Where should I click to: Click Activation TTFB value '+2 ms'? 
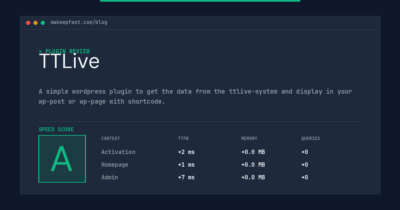186,152
